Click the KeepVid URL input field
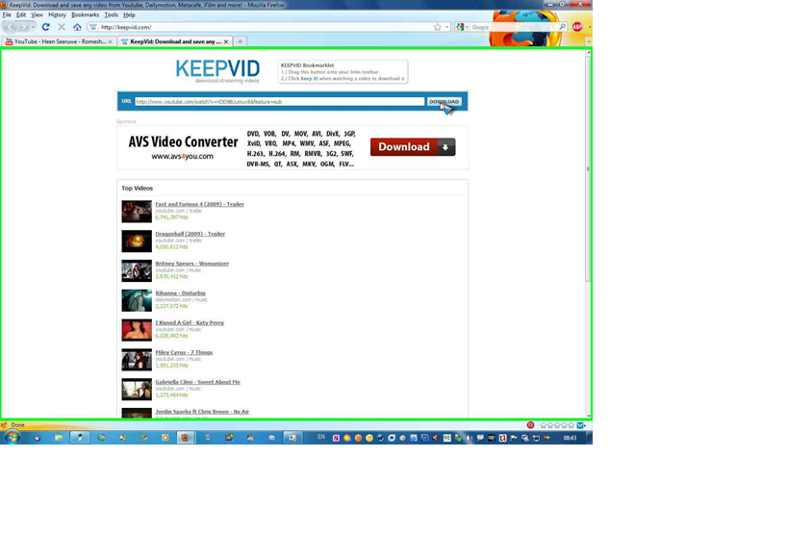787x559 pixels. coord(279,101)
